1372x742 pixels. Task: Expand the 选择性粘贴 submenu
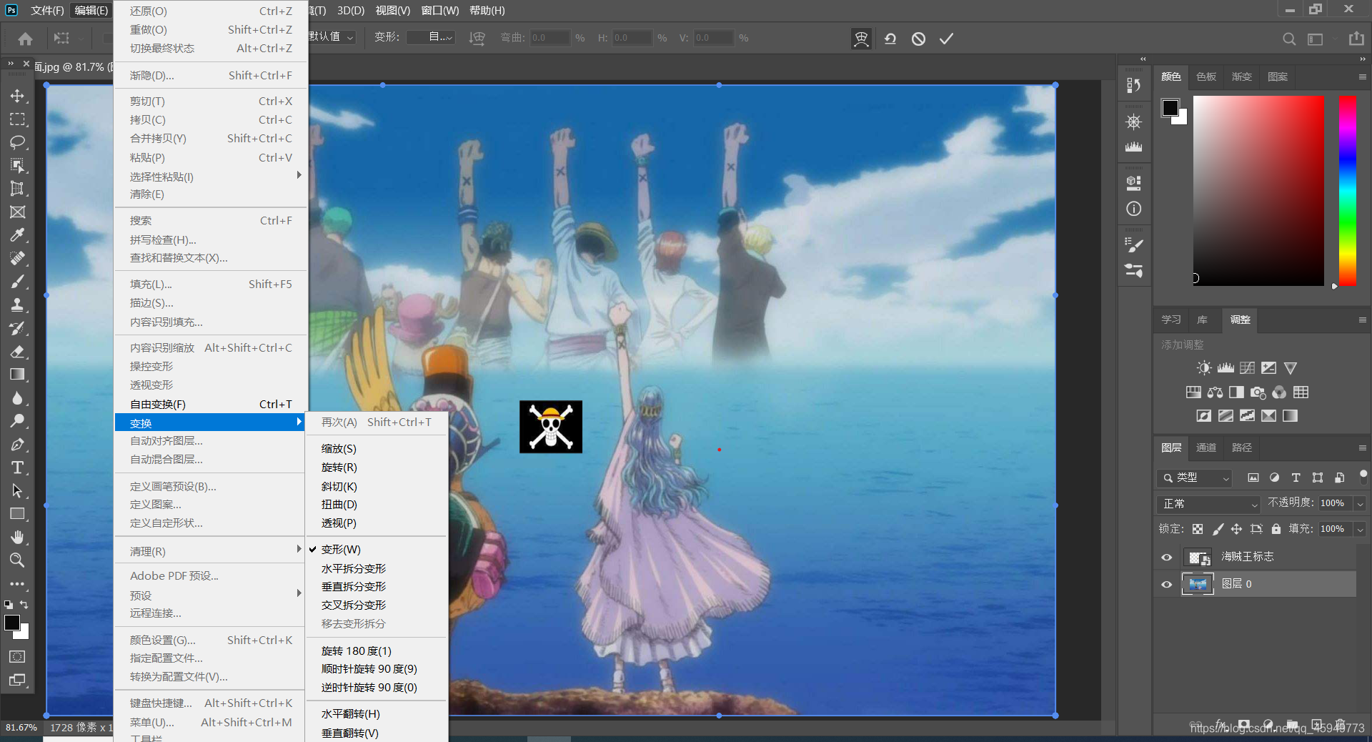(212, 177)
